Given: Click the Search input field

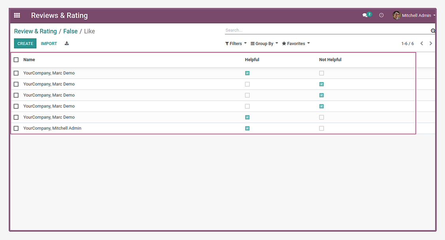Looking at the screenshot, I should point(327,30).
